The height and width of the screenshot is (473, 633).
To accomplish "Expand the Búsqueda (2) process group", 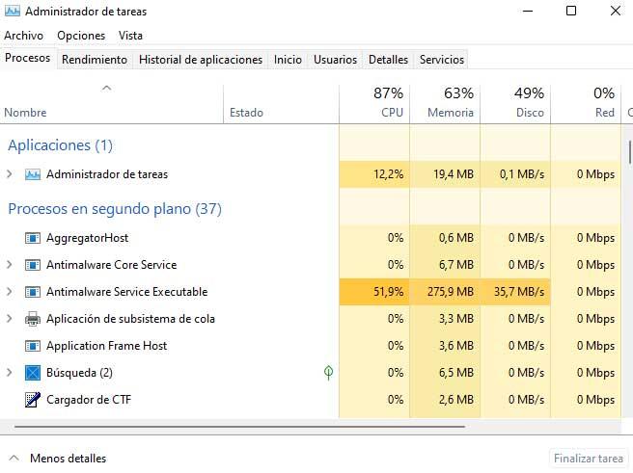I will pyautogui.click(x=10, y=373).
